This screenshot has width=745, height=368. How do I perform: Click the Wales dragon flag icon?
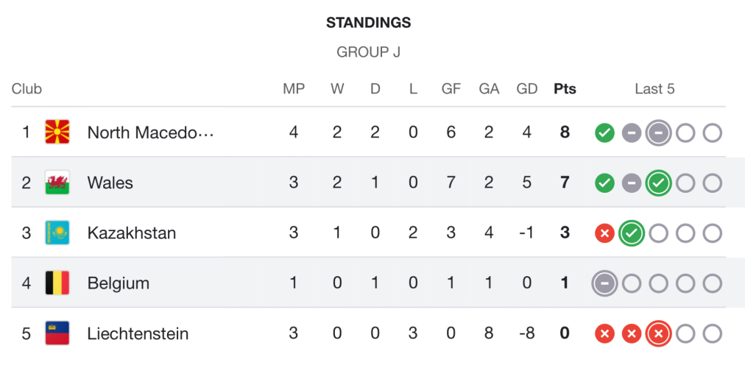57,183
